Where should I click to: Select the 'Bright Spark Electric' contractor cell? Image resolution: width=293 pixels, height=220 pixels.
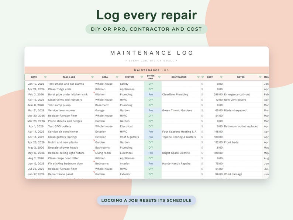(181, 153)
